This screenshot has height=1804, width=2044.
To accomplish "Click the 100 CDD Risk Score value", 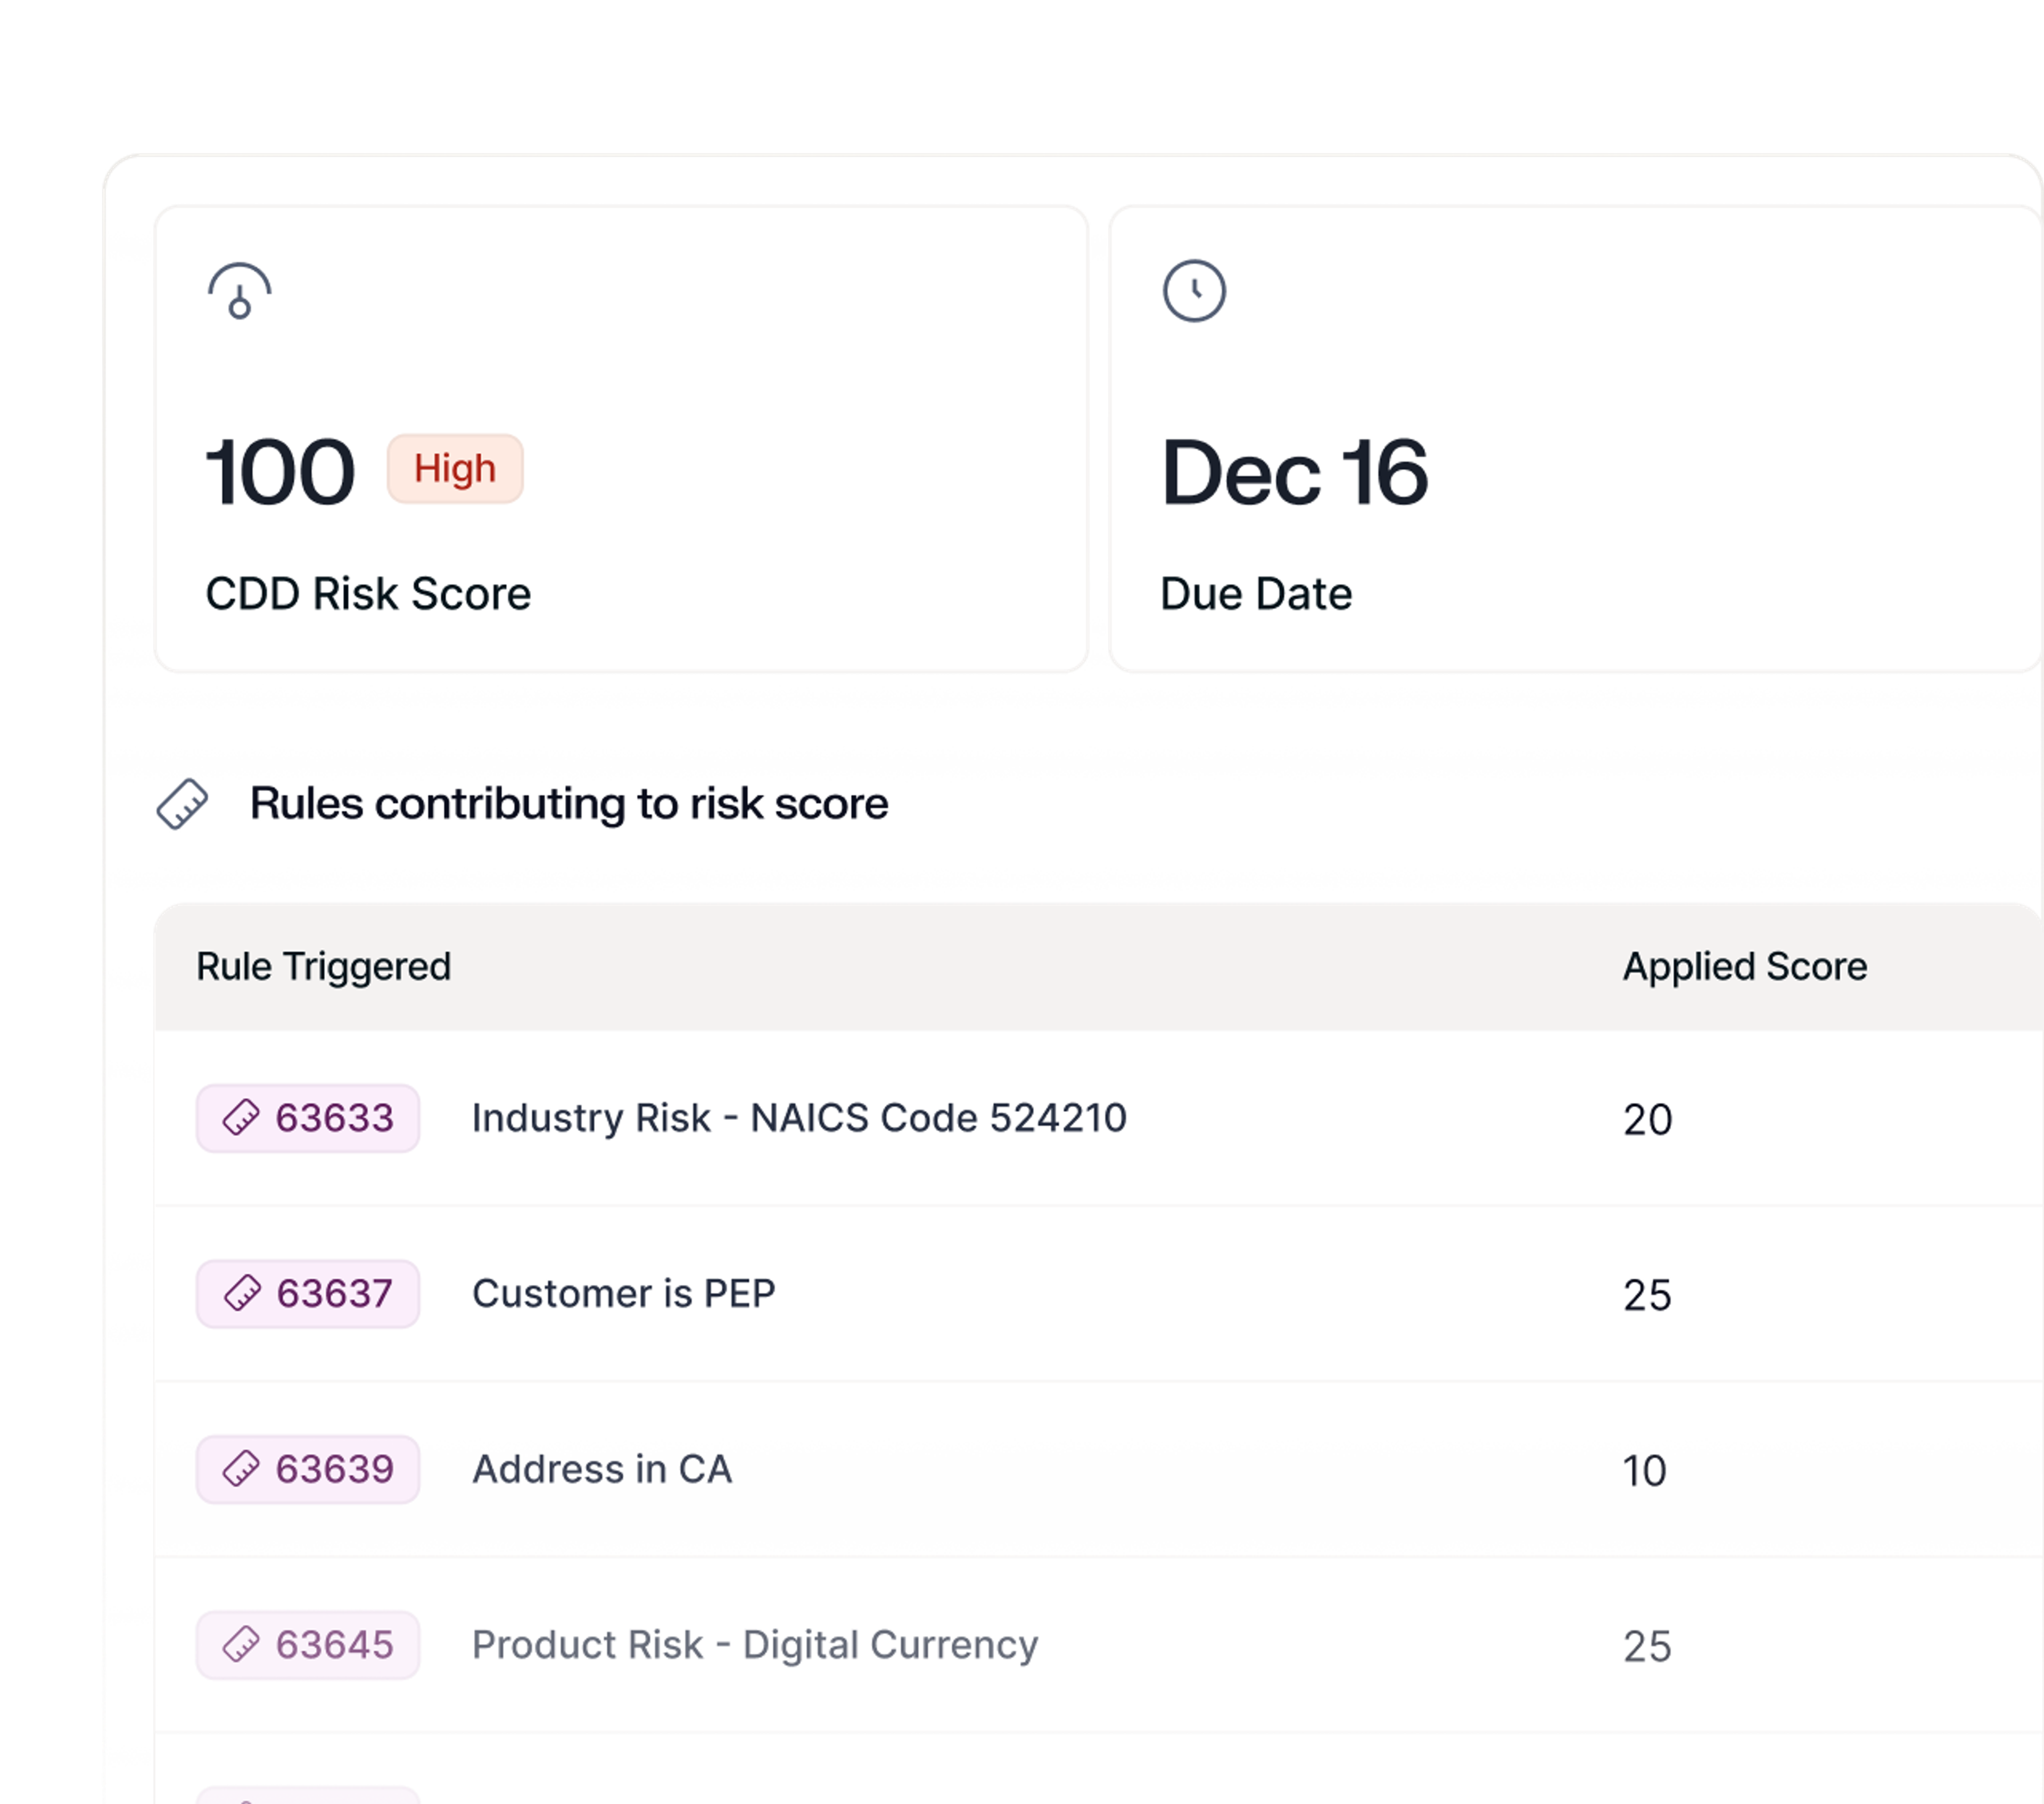I will [279, 472].
